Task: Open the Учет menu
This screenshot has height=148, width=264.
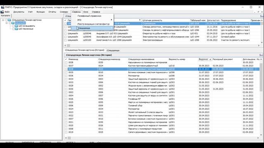Action: coord(30,12)
